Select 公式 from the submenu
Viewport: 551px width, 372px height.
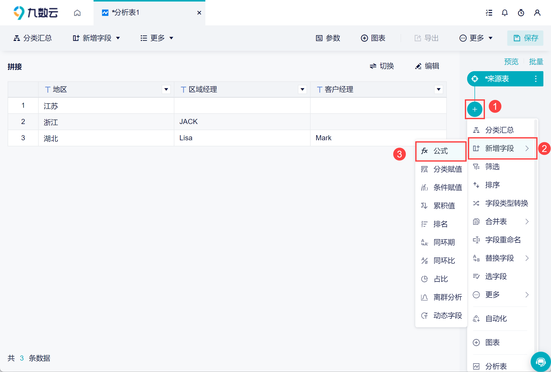tap(441, 151)
